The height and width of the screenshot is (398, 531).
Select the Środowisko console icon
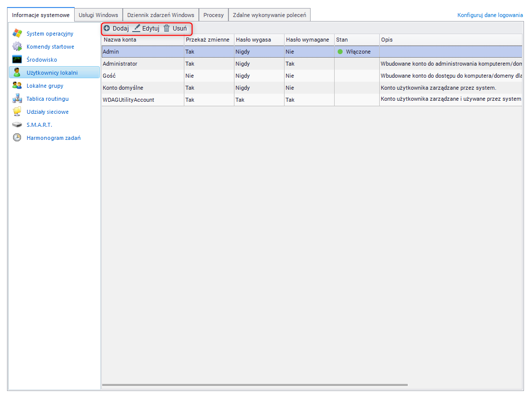click(x=17, y=60)
